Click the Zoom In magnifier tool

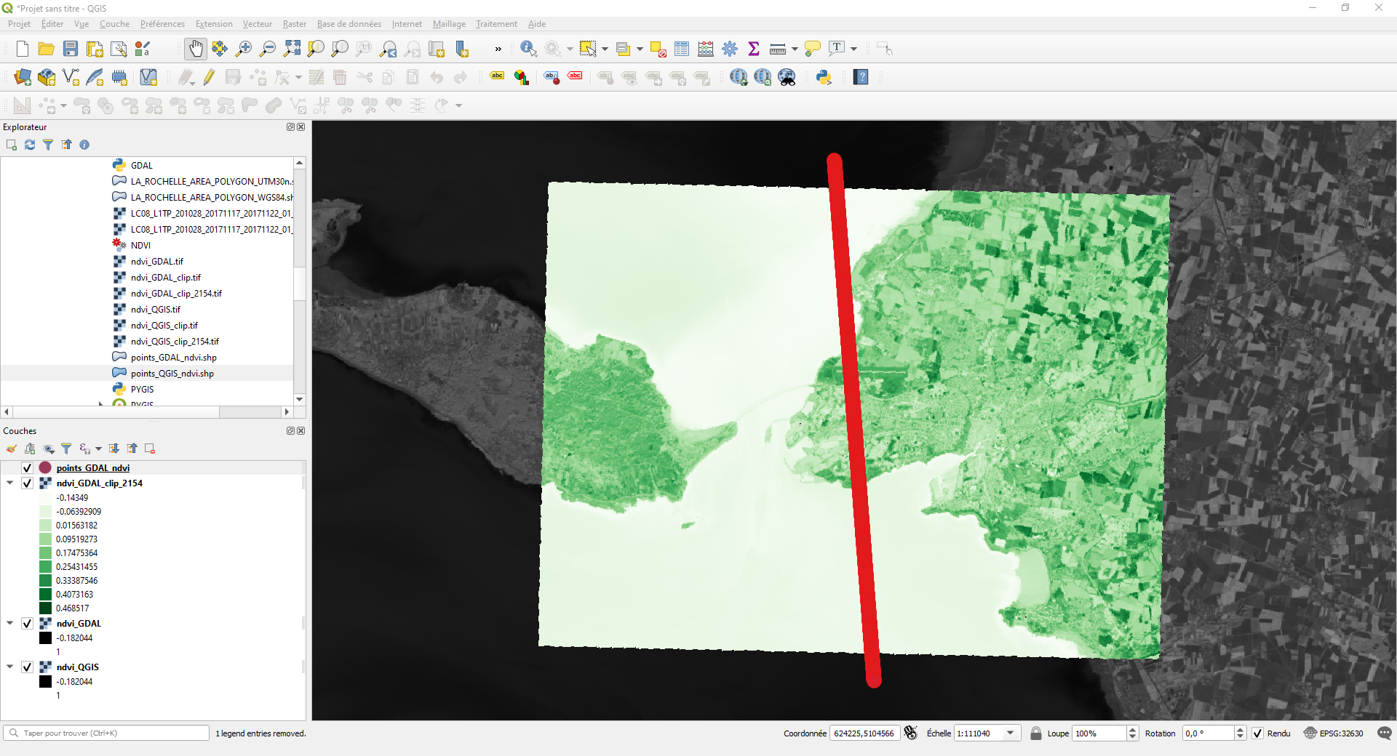(x=244, y=49)
